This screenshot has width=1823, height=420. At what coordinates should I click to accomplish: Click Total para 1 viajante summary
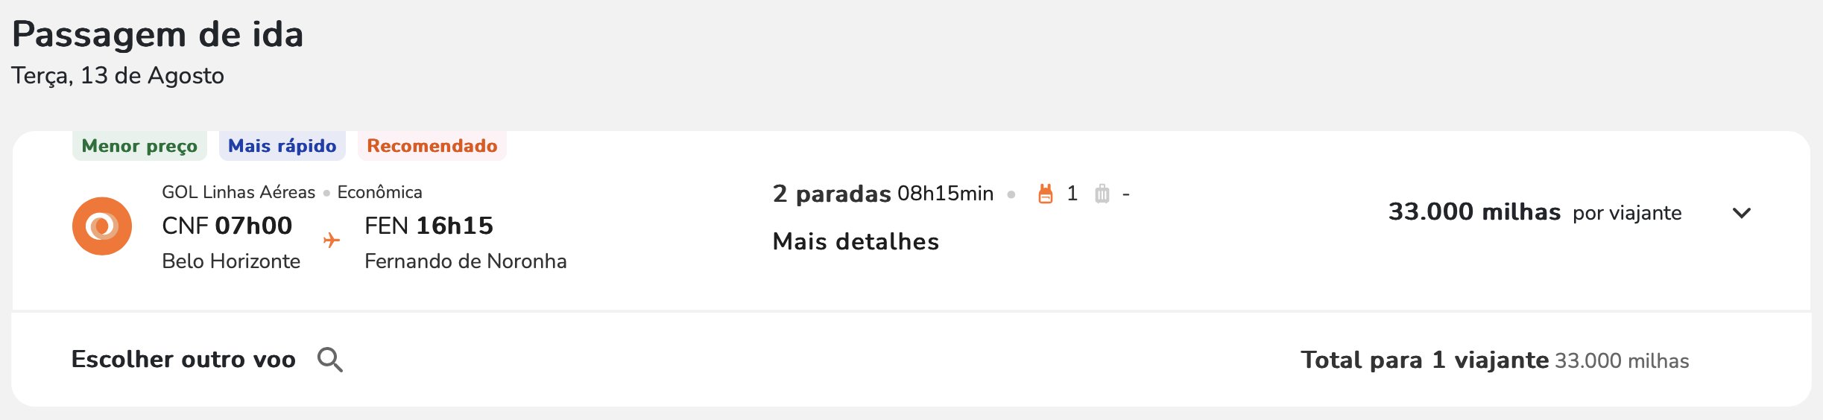coord(1425,360)
